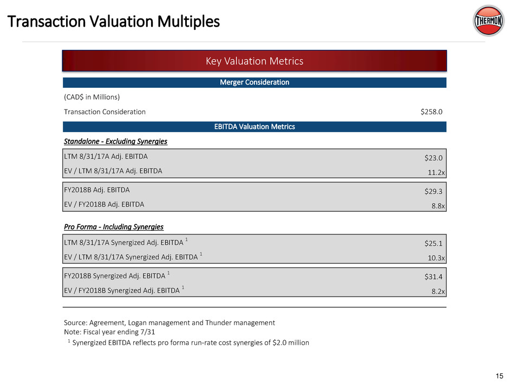Viewport: 509px width, 382px height.
Task: Select the LTM 8/31/17A Adj. EBITDA $23.0 value
Action: pyautogui.click(x=434, y=158)
